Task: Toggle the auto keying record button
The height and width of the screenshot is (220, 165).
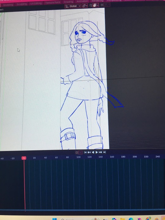Action: pyautogui.click(x=77, y=152)
